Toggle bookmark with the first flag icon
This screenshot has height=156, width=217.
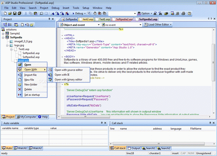tap(52, 13)
